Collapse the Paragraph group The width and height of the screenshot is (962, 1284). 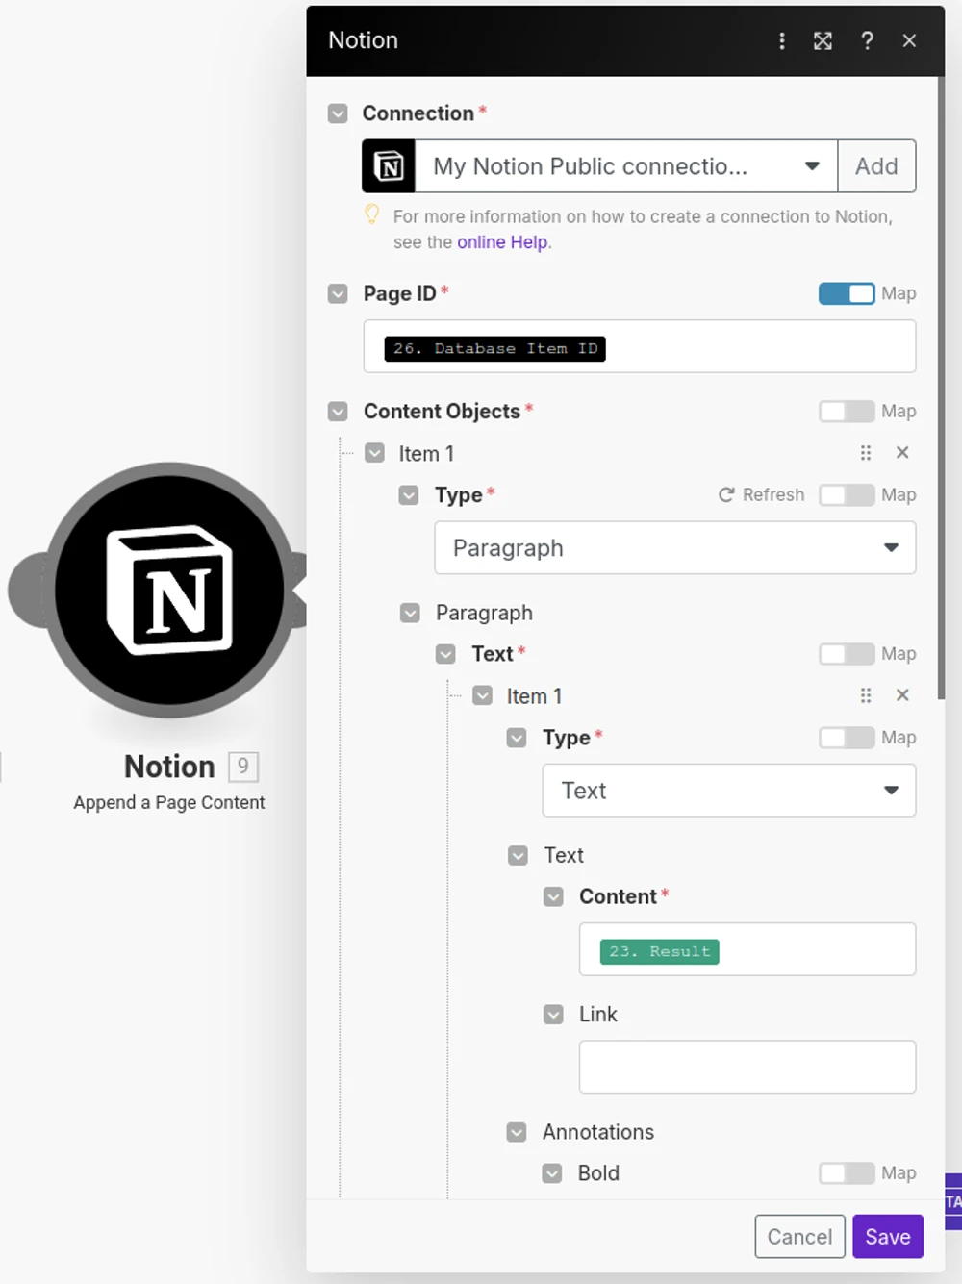[410, 613]
